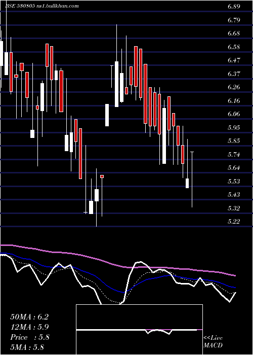
Task: Click the 6.47 price axis label
Action: click(234, 60)
